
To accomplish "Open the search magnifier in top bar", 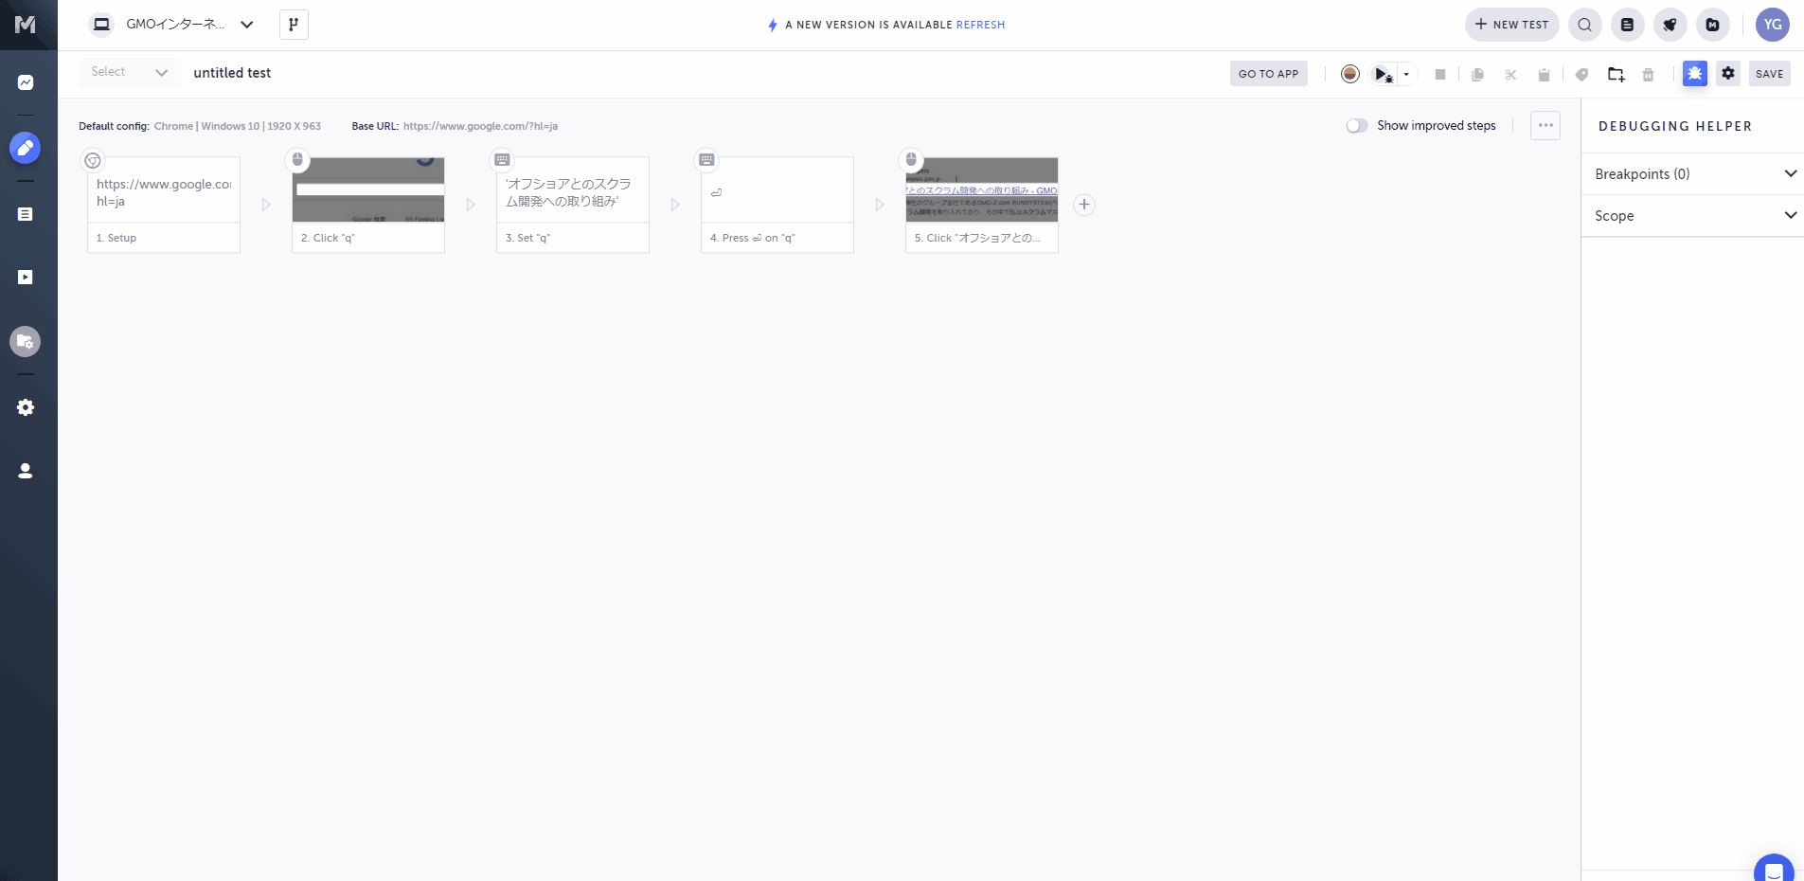I will (1584, 25).
